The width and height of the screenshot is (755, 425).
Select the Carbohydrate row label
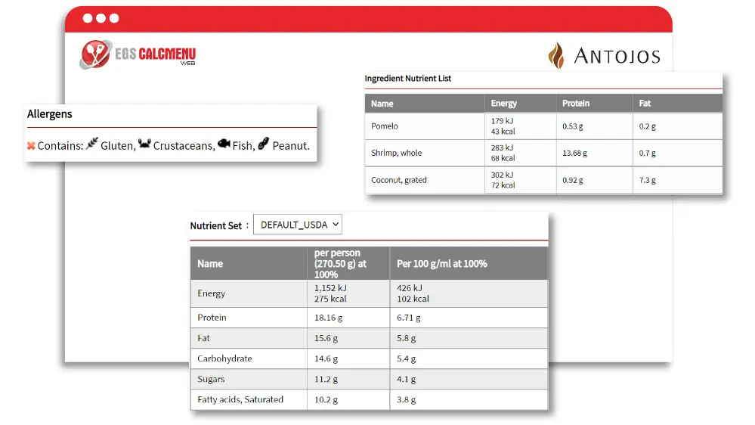[224, 358]
